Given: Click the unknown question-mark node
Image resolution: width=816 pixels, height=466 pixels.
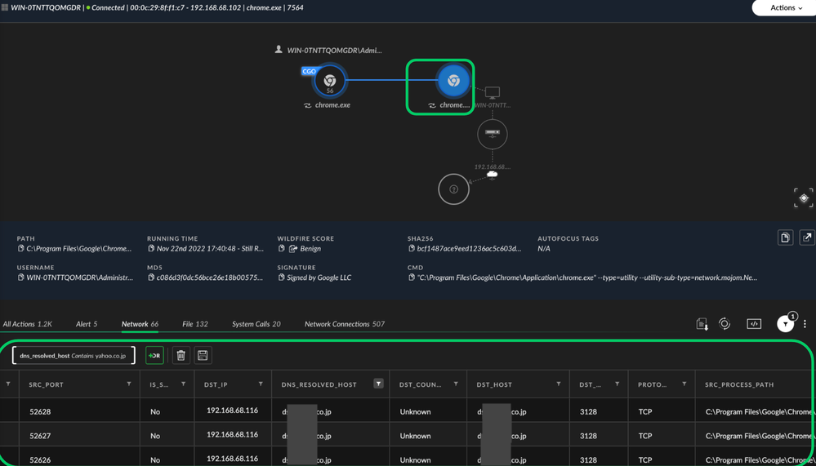Looking at the screenshot, I should tap(453, 189).
